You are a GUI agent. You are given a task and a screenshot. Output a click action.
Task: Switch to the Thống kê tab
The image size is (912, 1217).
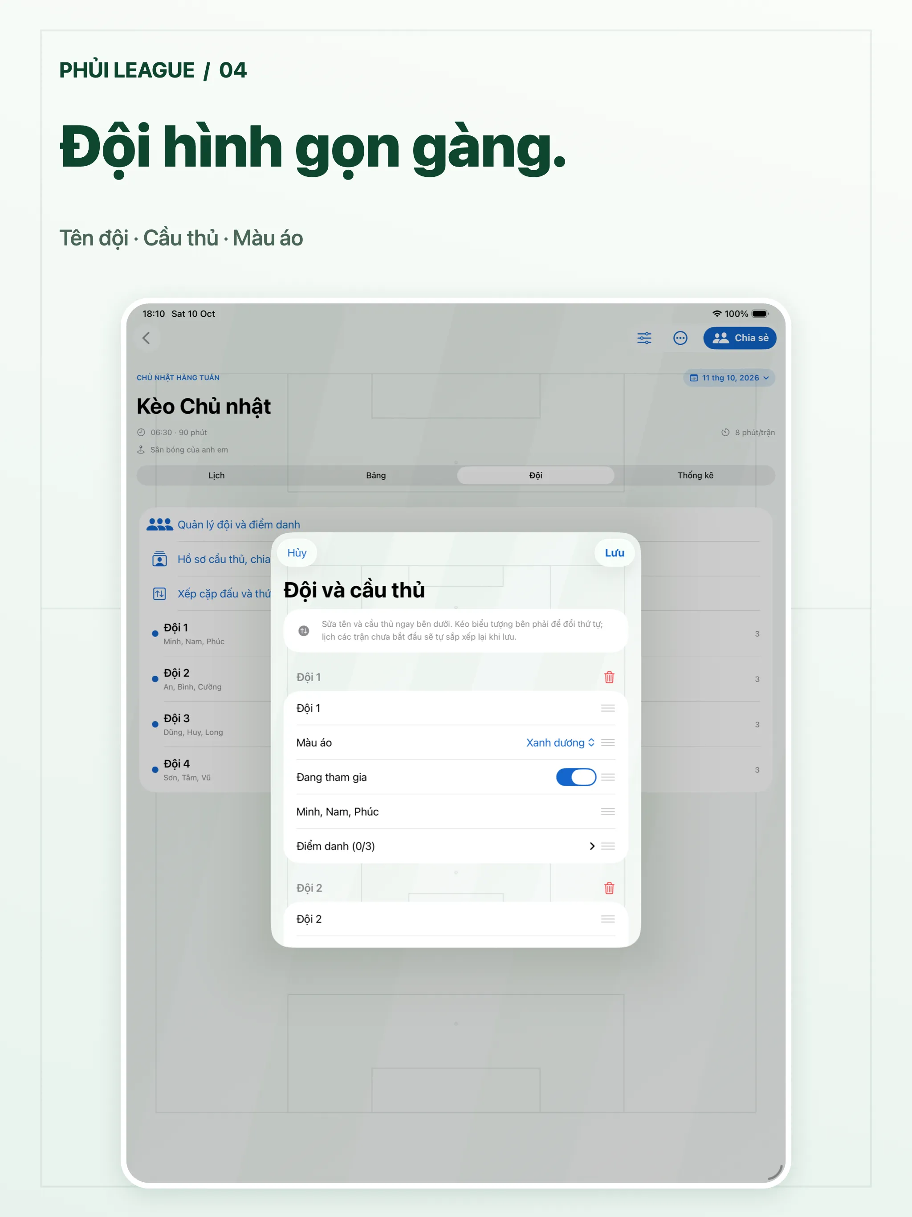point(695,475)
